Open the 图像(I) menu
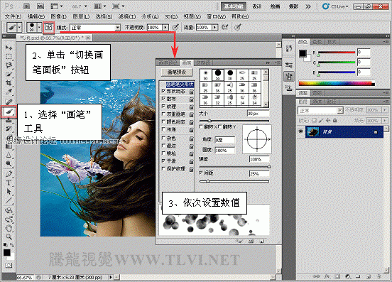Screen dimensions: 392x282 (58, 16)
